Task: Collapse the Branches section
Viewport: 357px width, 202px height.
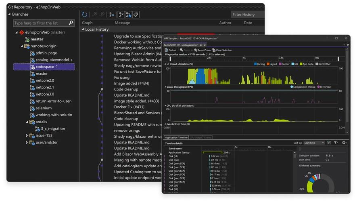Action: pyautogui.click(x=9, y=14)
